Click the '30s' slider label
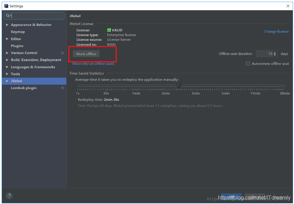Image resolution: width=294 pixels, height=204 pixels. [106, 93]
